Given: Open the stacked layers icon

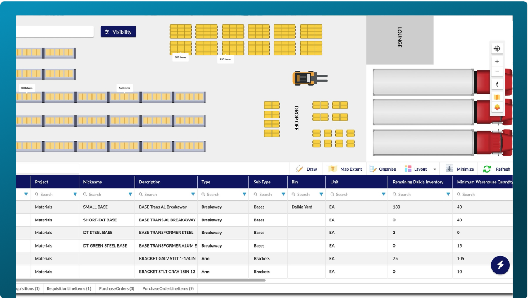Looking at the screenshot, I should [497, 107].
